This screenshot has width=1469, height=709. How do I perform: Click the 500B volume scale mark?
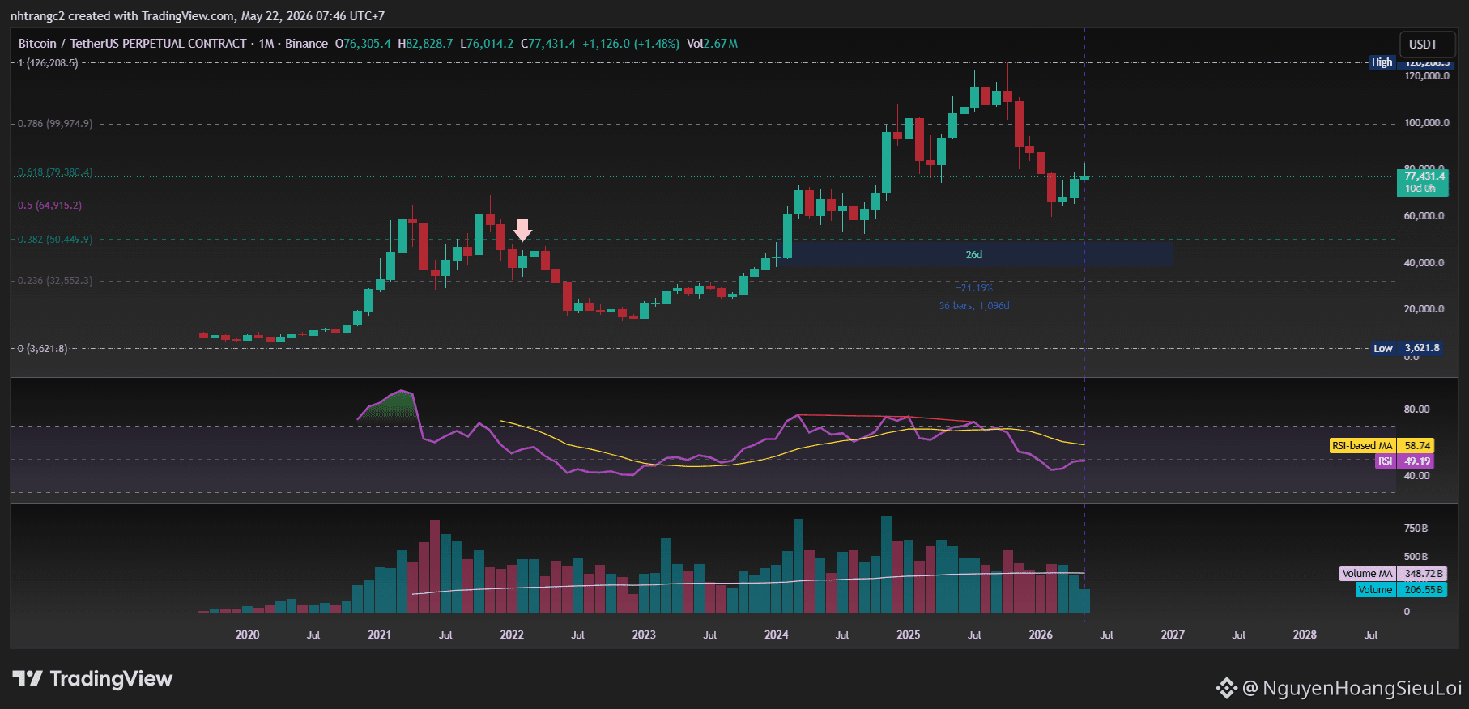coord(1416,557)
